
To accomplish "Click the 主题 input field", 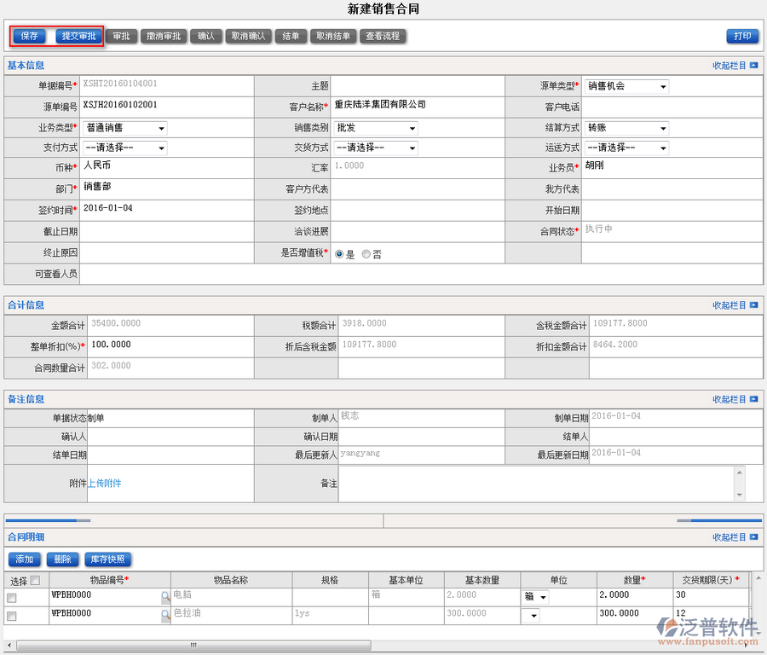I will (x=418, y=86).
